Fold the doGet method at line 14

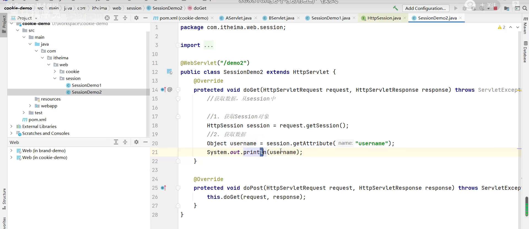pos(178,90)
